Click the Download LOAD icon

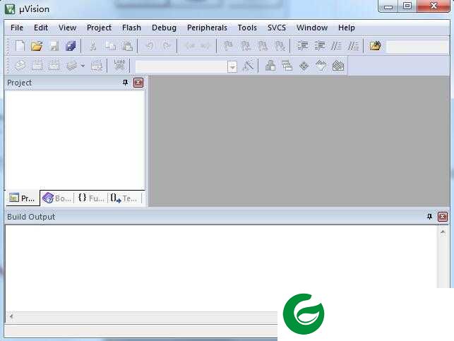pyautogui.click(x=119, y=66)
